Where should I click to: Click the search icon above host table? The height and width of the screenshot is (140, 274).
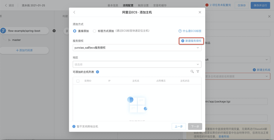[192, 71]
